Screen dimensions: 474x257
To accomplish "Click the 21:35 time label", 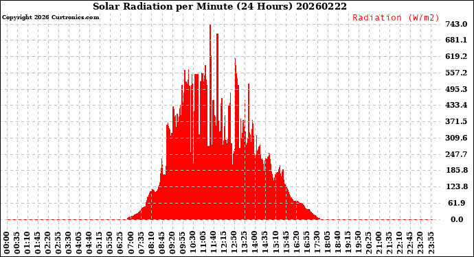I will pyautogui.click(x=390, y=243).
